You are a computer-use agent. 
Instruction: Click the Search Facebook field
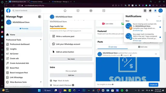(x=26, y=11)
